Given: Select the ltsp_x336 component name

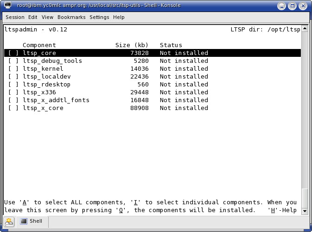Looking at the screenshot, I should (39, 92).
